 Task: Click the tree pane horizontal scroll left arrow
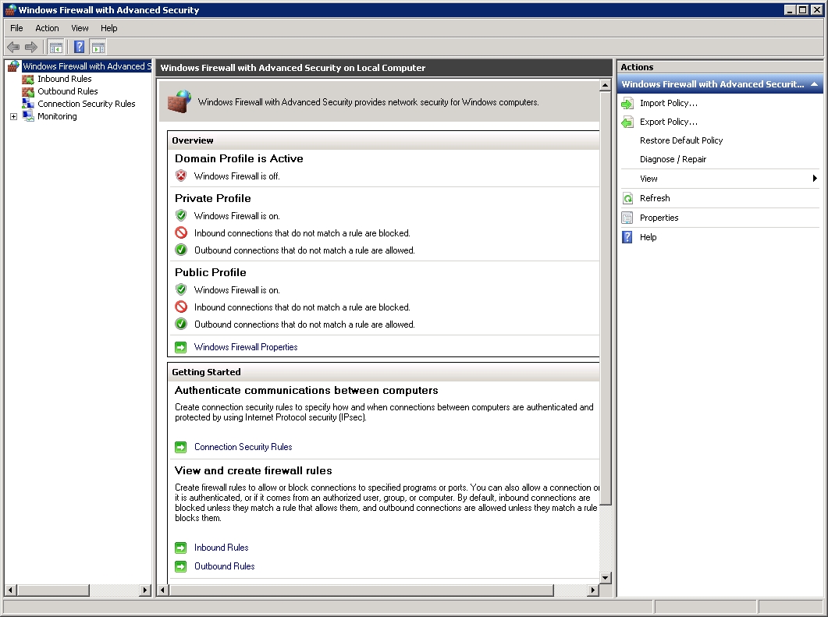coord(11,590)
